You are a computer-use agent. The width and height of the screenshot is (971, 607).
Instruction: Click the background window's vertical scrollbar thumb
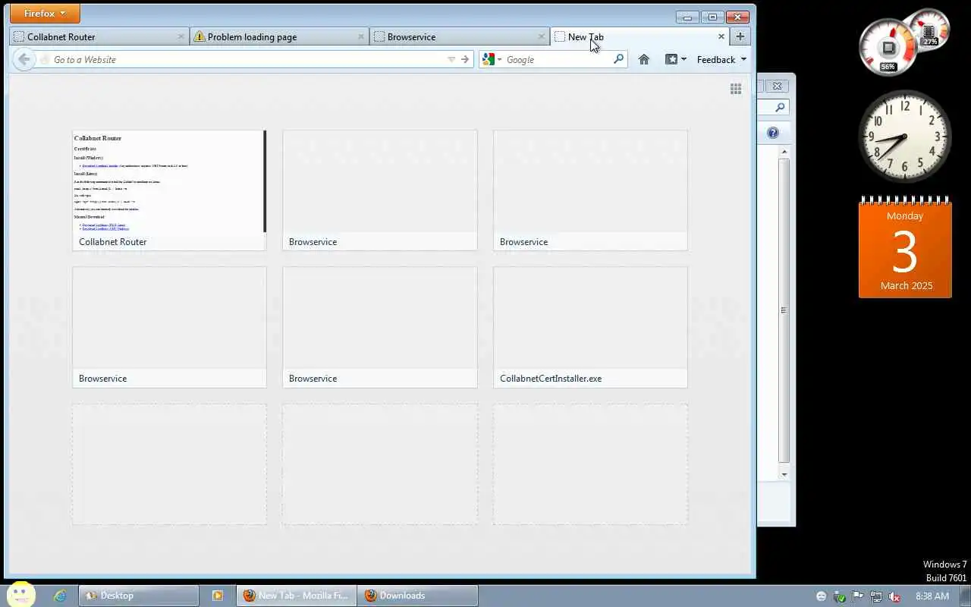pyautogui.click(x=784, y=310)
